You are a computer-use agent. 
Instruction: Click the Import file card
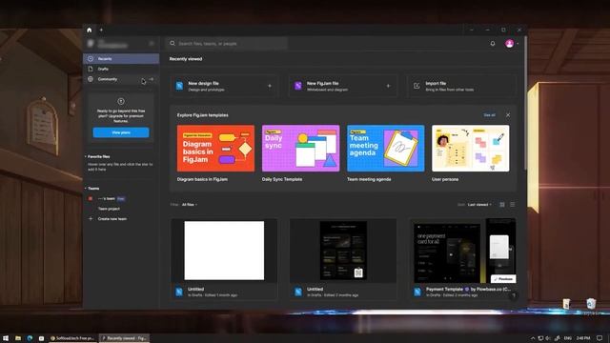coord(461,86)
